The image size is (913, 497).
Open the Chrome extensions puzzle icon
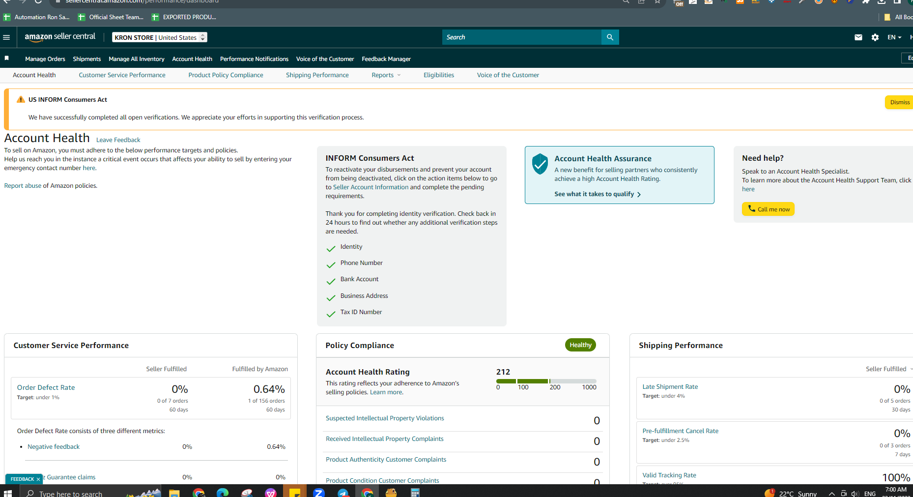(866, 2)
